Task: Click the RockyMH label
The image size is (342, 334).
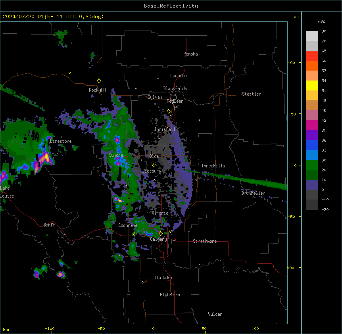Action: point(97,90)
